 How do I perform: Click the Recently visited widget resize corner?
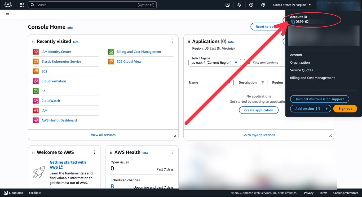point(175,136)
